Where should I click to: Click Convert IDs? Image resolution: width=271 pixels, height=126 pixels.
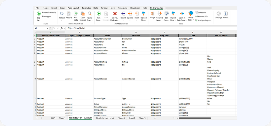pyautogui.click(x=201, y=16)
